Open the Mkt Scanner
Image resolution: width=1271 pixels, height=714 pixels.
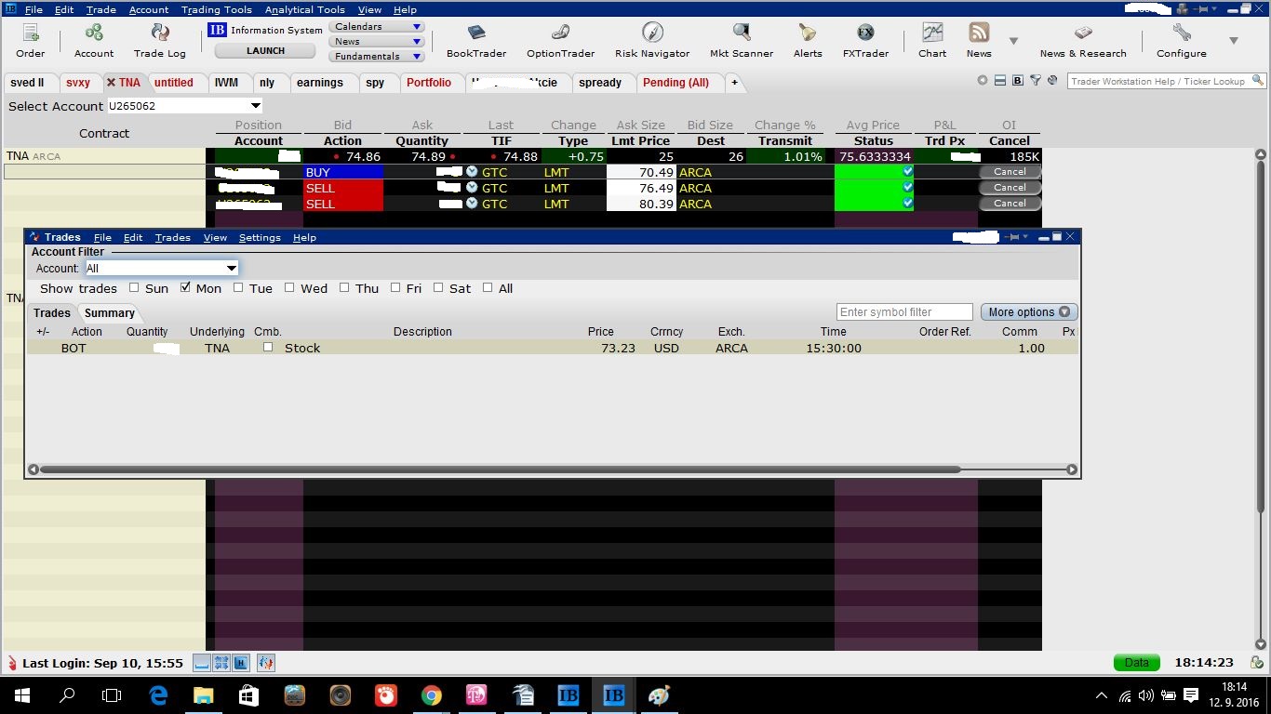pos(741,41)
